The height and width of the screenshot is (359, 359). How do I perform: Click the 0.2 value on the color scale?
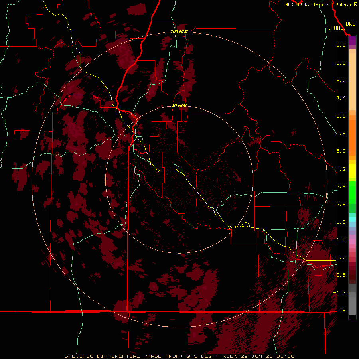341,258
